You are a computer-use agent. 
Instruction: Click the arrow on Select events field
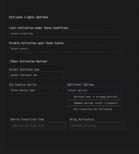119,48
